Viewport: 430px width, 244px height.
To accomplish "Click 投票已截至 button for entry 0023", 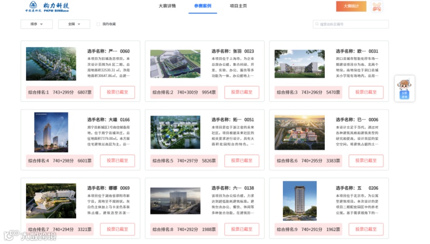I will point(242,92).
